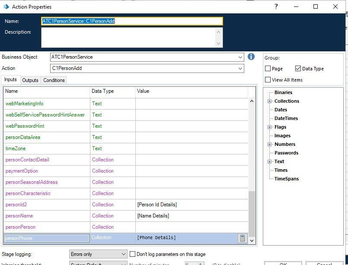Click the Action Properties help question mark
Screen dimensions: 348x265
[x=276, y=6]
